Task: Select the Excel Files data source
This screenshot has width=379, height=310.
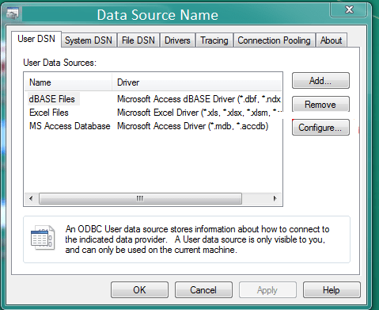Action: [49, 113]
